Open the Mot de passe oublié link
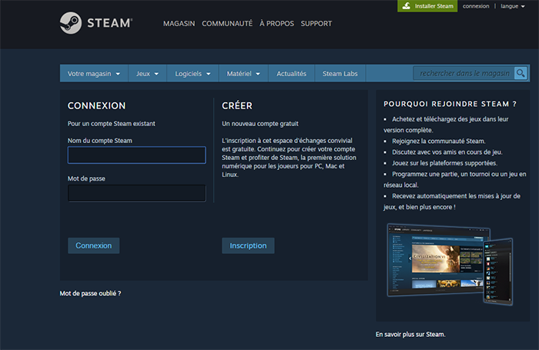Screen dimensions: 539x350 click(x=90, y=293)
